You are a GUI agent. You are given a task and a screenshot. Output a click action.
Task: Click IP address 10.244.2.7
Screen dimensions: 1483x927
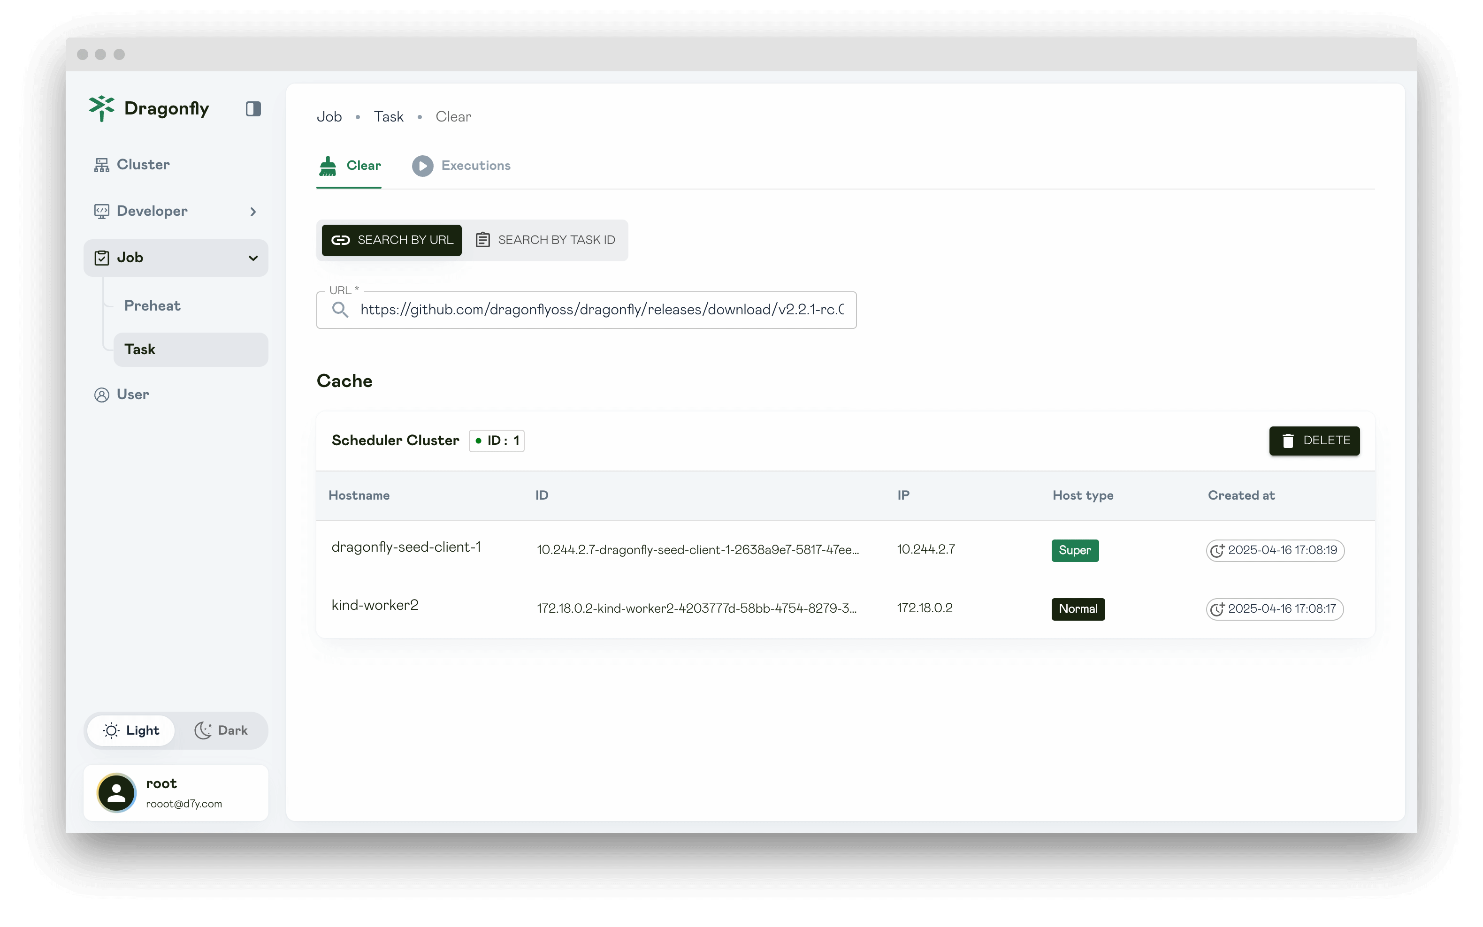[x=926, y=549]
